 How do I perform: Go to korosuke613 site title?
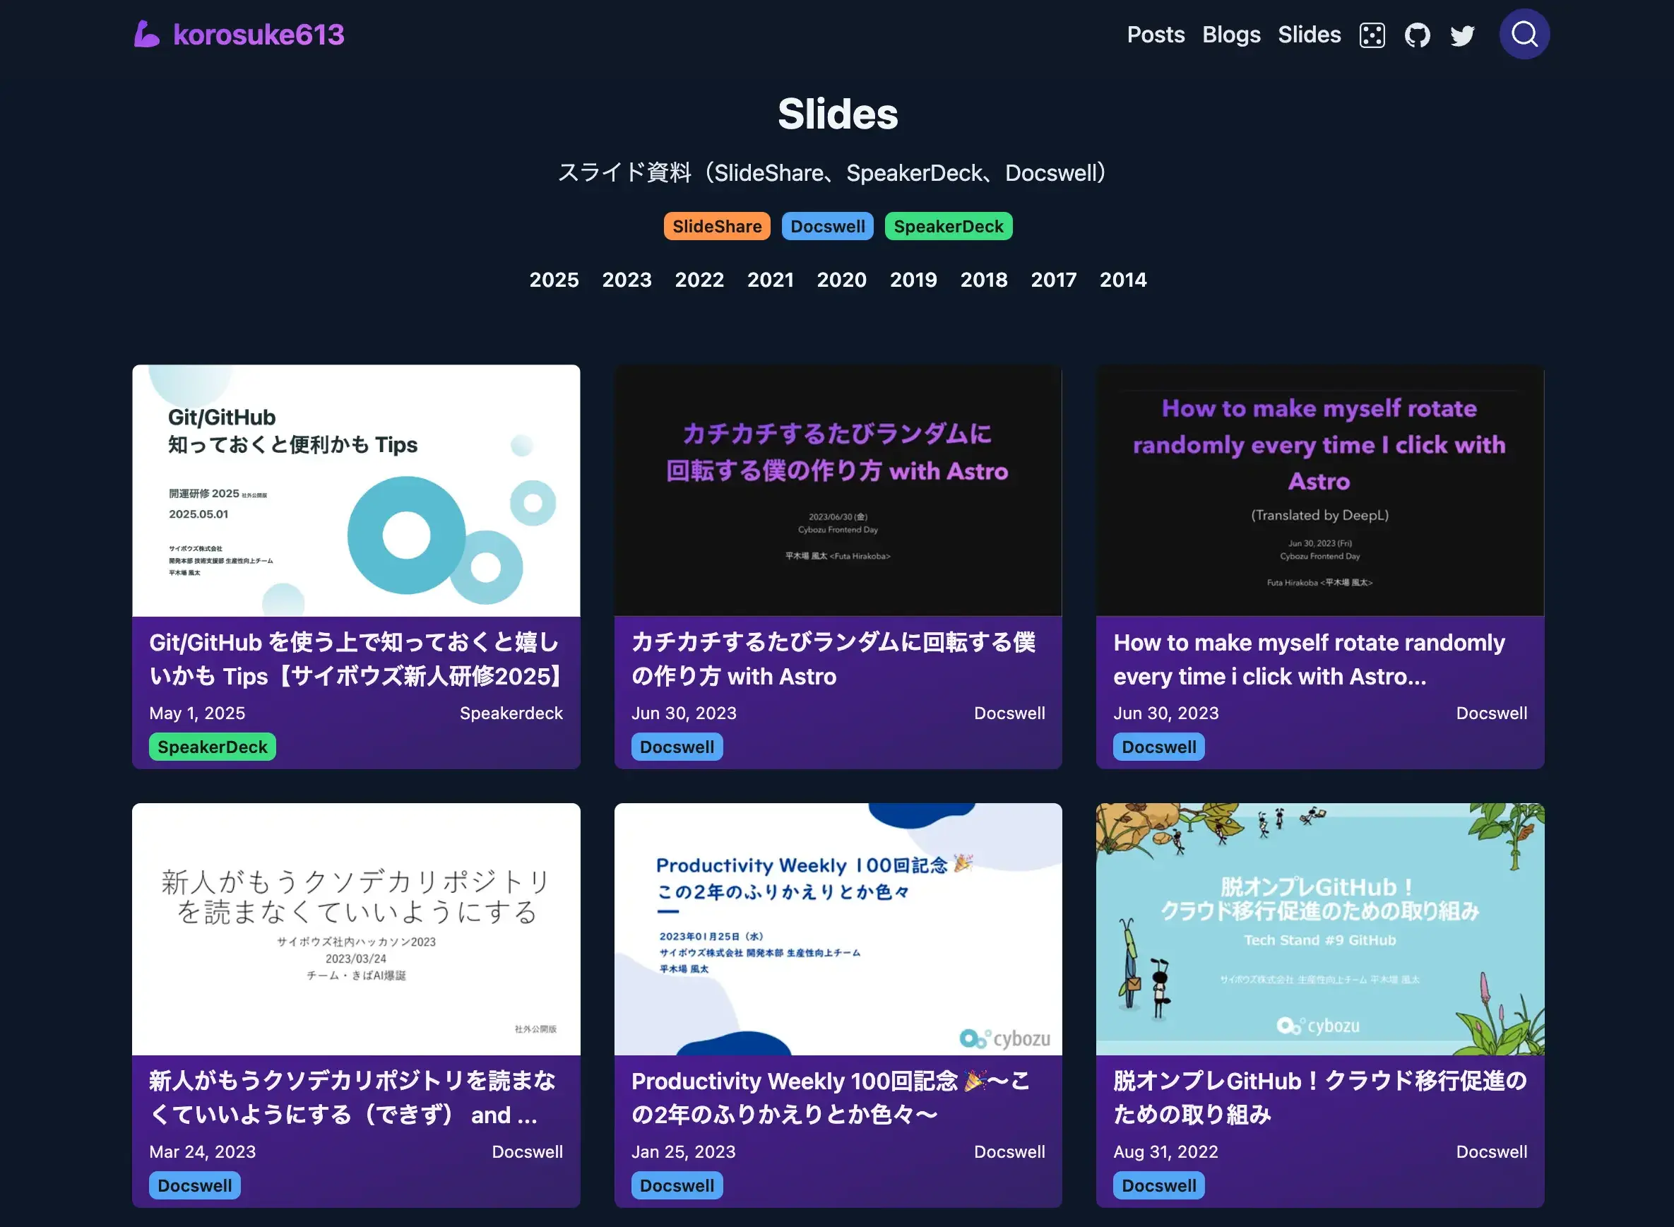259,34
